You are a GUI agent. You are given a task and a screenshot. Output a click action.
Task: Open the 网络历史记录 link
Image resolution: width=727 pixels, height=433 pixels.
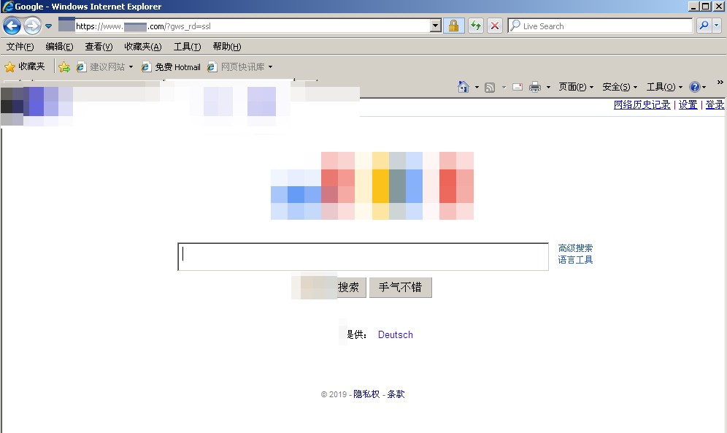[642, 104]
